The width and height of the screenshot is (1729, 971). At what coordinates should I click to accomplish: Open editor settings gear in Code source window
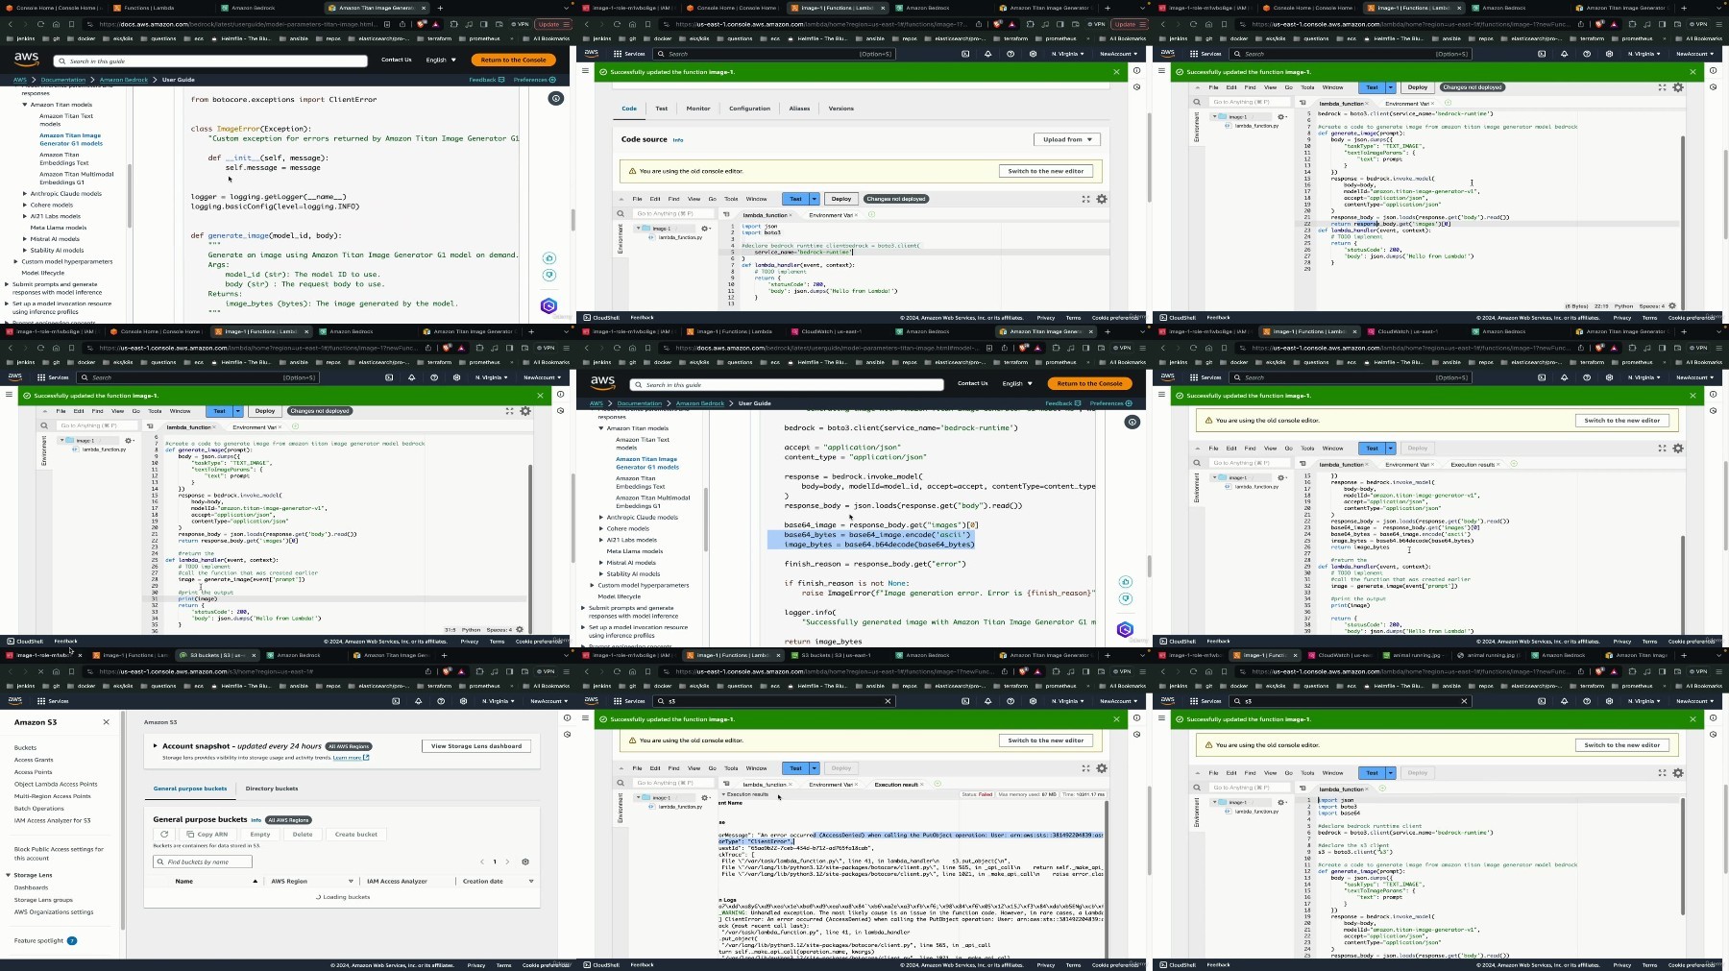tap(1102, 199)
